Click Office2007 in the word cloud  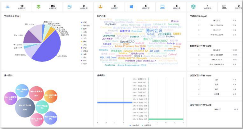[160, 41]
